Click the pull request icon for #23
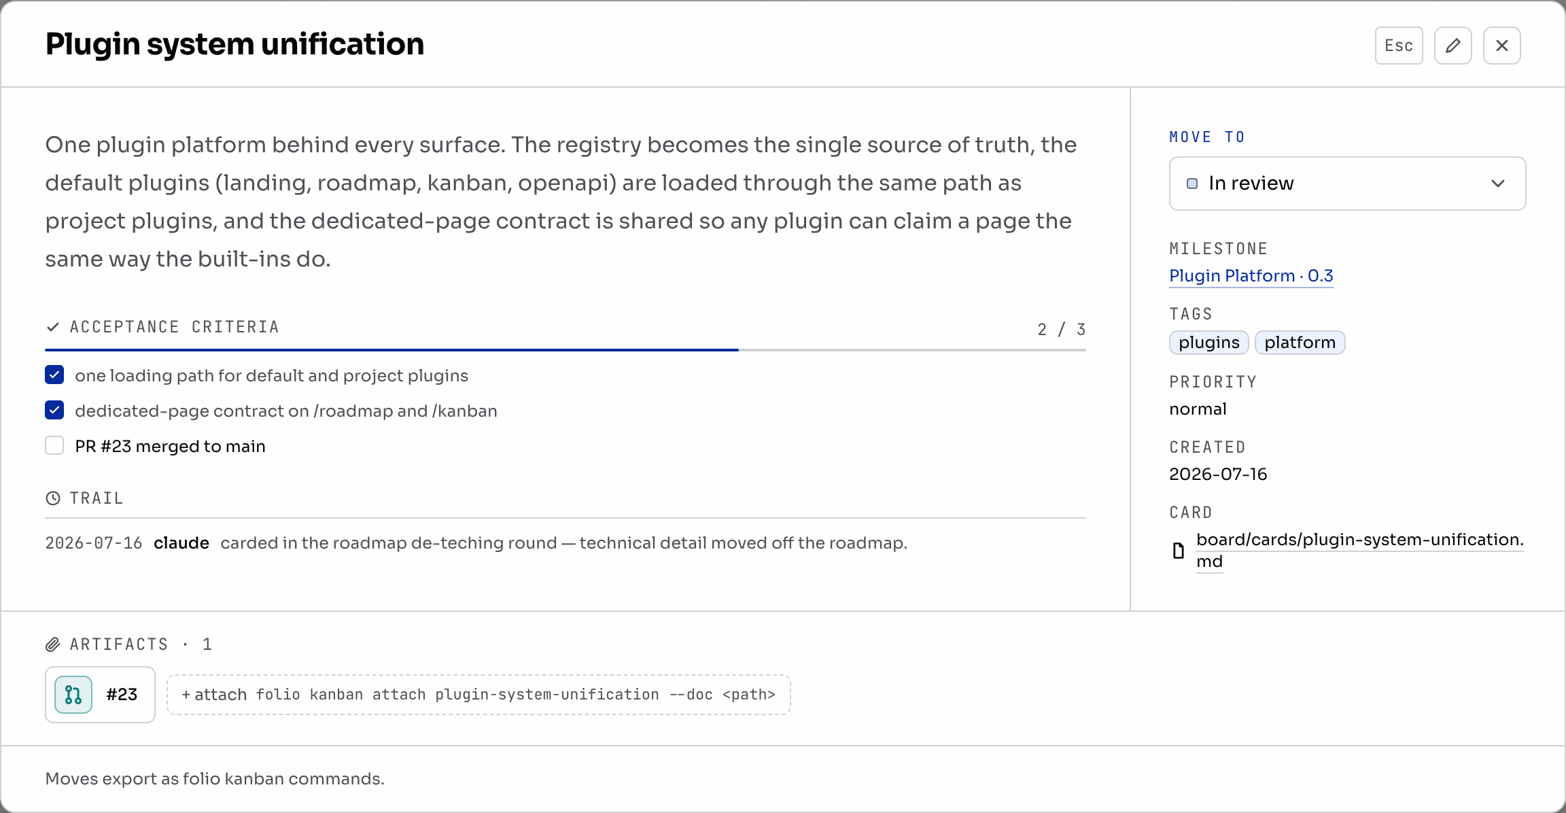Viewport: 1566px width, 813px height. [73, 694]
